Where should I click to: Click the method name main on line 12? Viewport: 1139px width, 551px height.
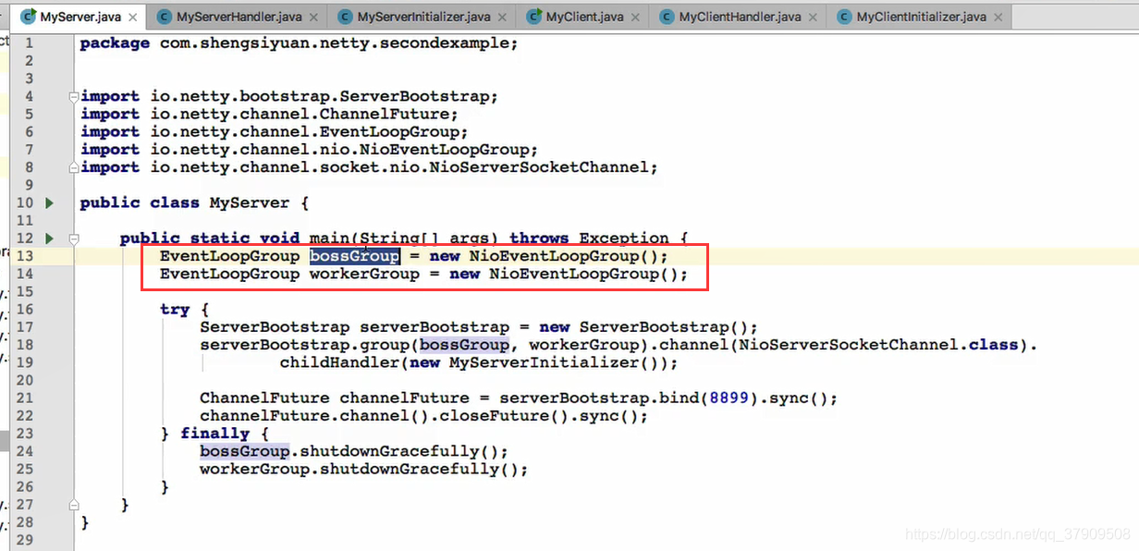point(328,239)
